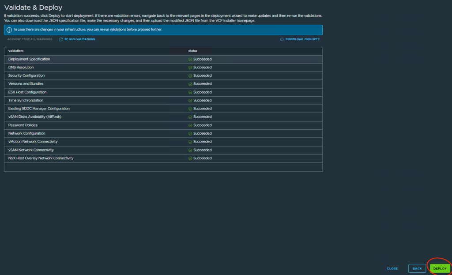
Task: Click the Download JSON Spec cloud icon
Action: click(282, 39)
